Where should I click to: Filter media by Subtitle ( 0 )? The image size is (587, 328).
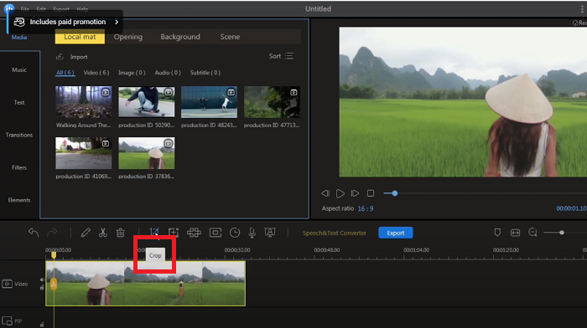(x=205, y=73)
